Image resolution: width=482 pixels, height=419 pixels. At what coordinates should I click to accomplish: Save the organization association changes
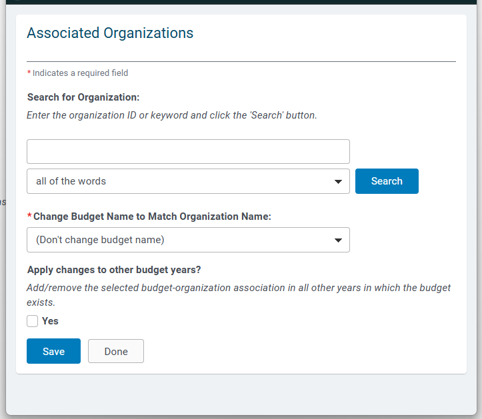coord(53,351)
